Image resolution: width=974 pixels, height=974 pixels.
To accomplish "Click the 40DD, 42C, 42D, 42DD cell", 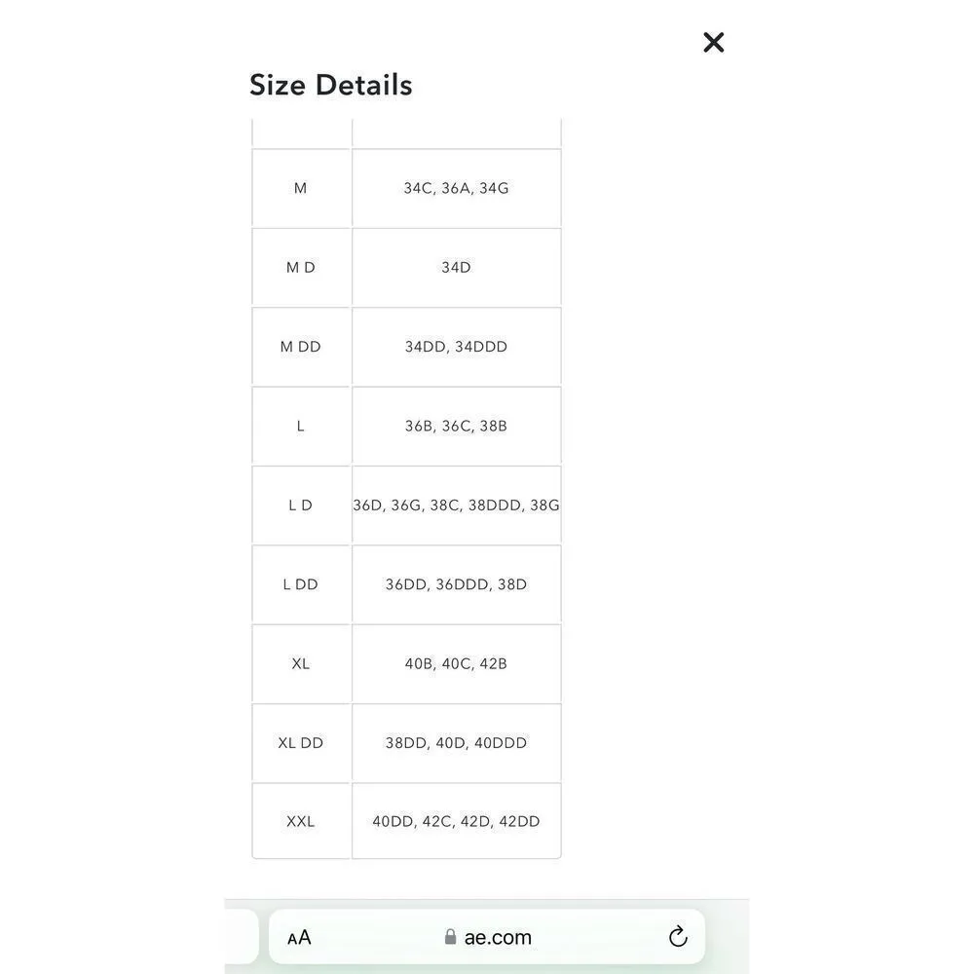I will tap(456, 821).
